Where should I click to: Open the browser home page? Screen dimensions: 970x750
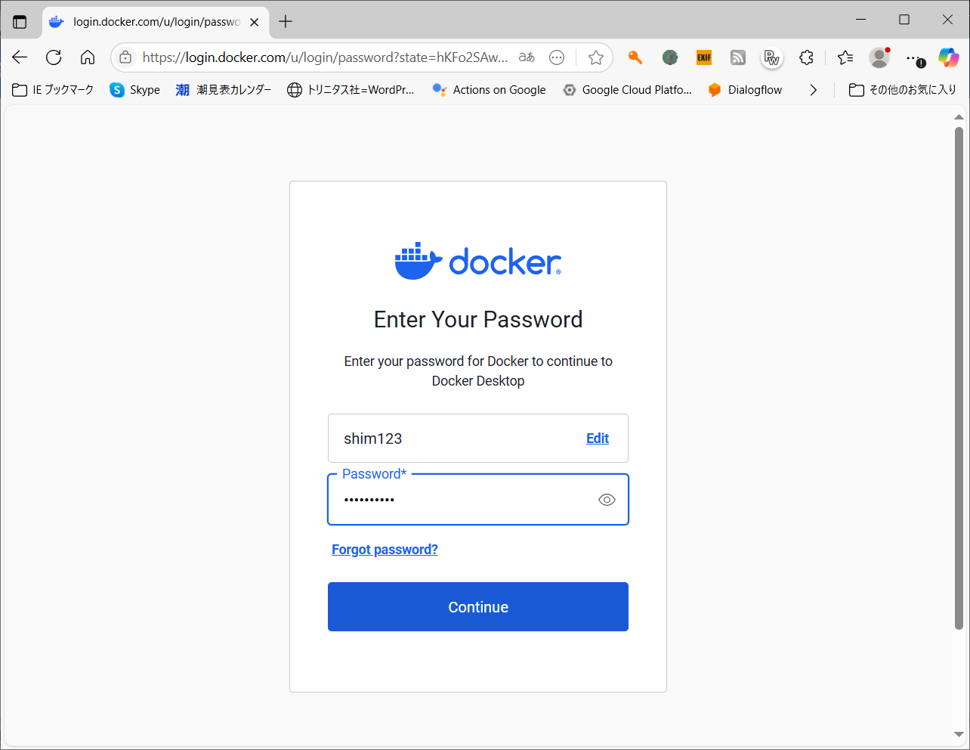tap(88, 57)
